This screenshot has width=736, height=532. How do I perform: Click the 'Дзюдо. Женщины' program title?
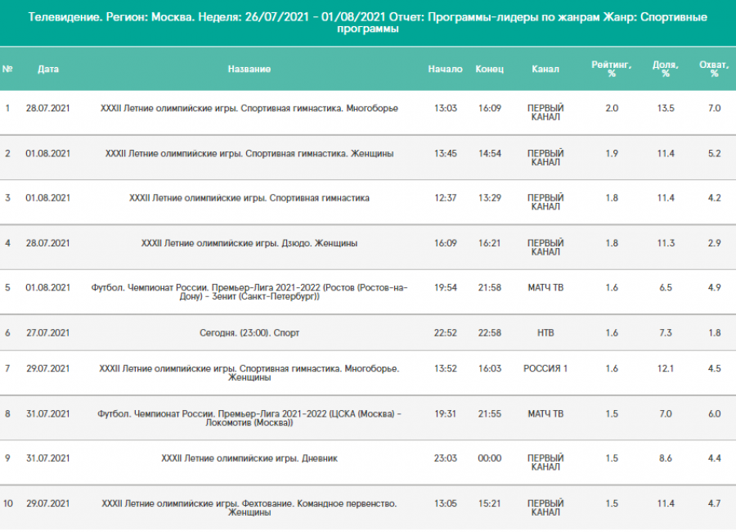click(249, 243)
